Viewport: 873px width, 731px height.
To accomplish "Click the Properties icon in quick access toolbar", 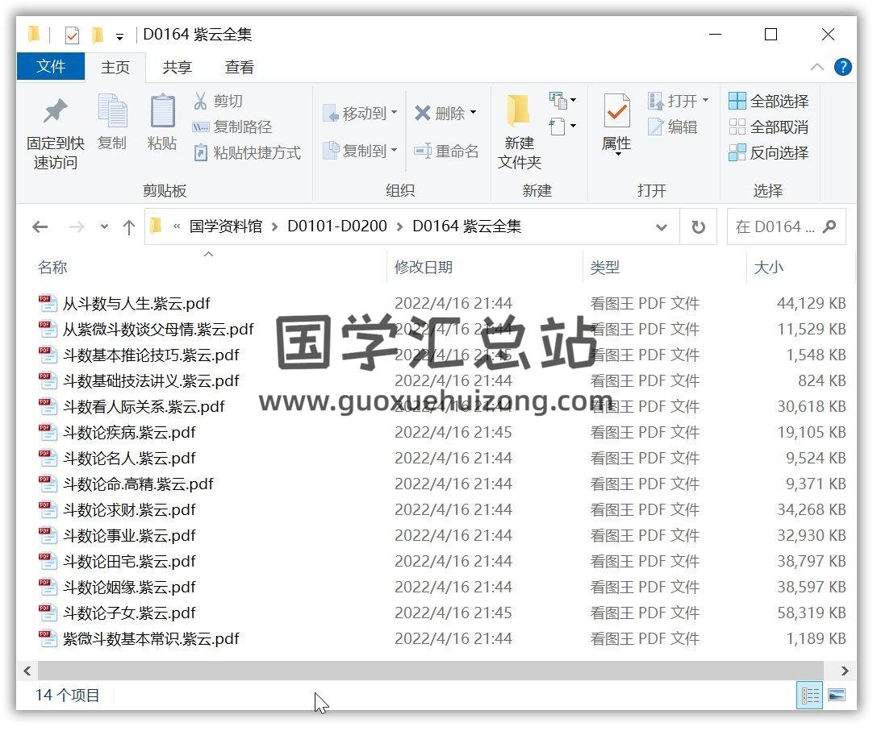I will coord(72,35).
